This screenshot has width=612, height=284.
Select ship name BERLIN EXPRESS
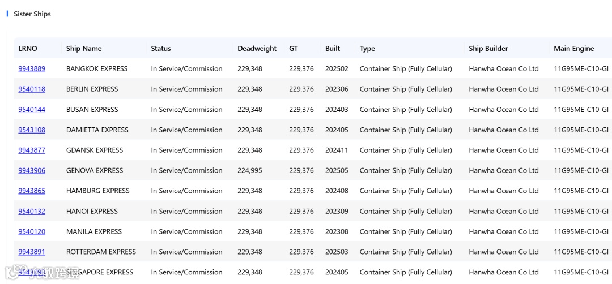pos(92,89)
